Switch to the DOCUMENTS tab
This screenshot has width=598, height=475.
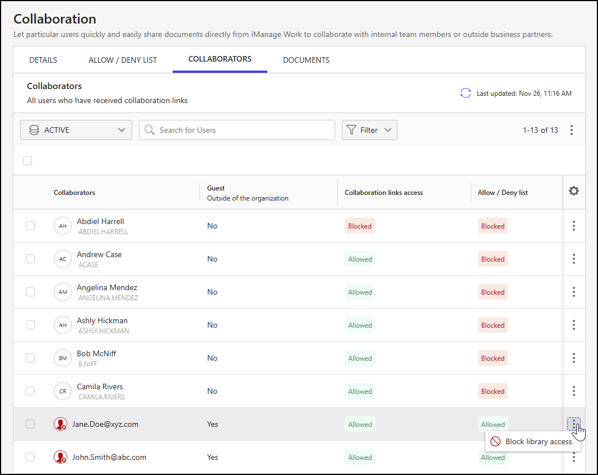(x=306, y=59)
